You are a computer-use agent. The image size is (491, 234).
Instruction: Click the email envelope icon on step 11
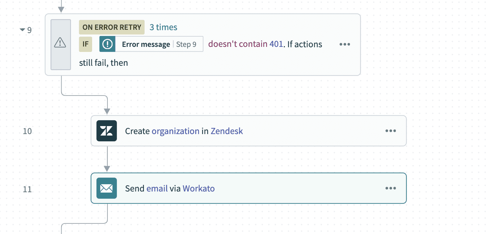pyautogui.click(x=106, y=188)
